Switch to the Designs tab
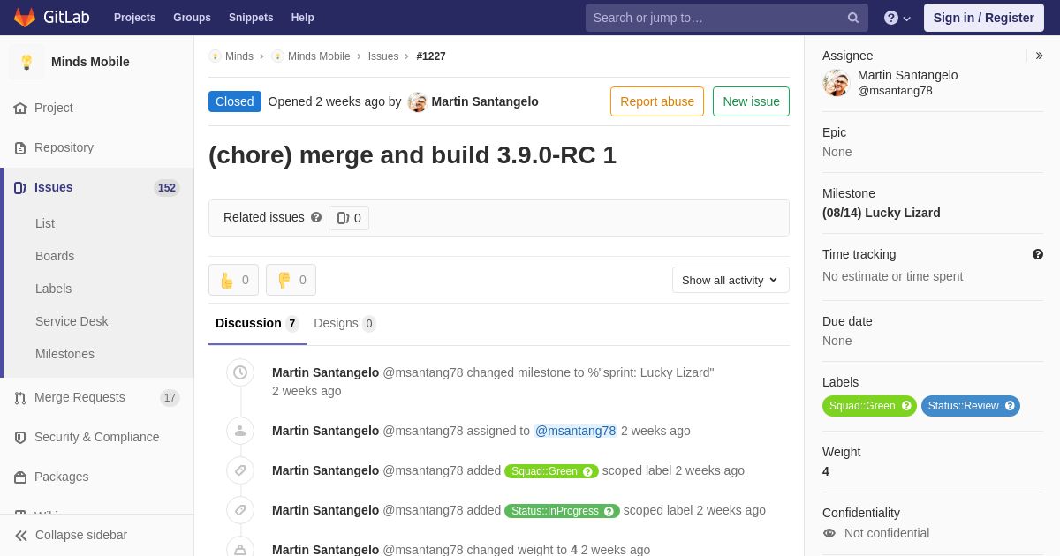The width and height of the screenshot is (1060, 556). (344, 323)
